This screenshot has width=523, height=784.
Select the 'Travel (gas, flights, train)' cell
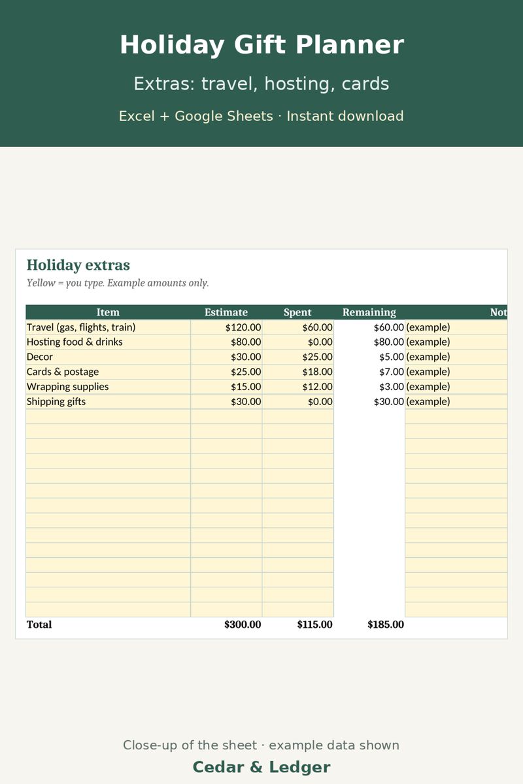pyautogui.click(x=109, y=327)
